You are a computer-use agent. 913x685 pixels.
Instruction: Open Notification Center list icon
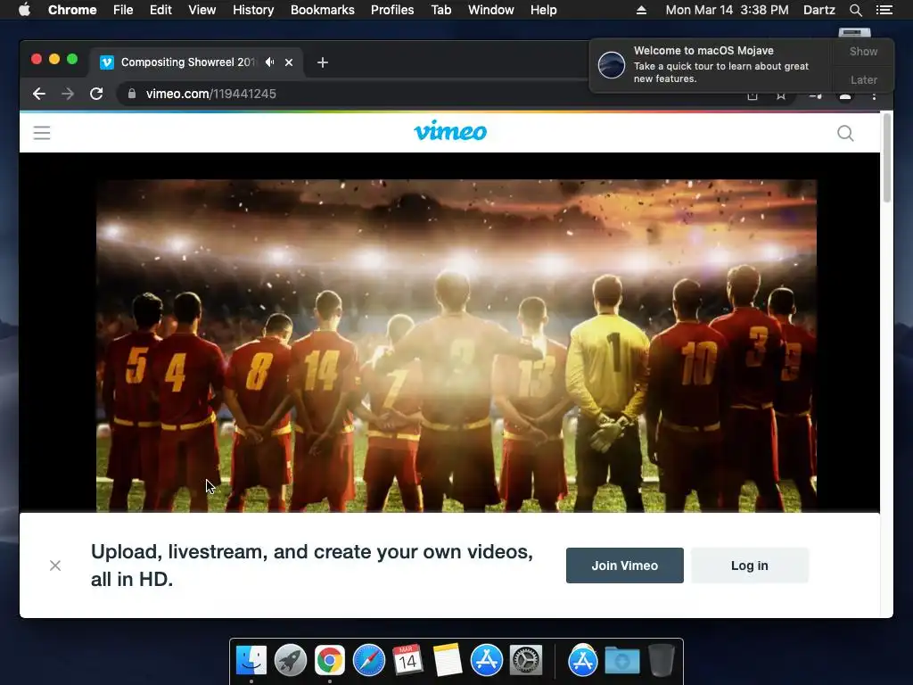click(884, 10)
